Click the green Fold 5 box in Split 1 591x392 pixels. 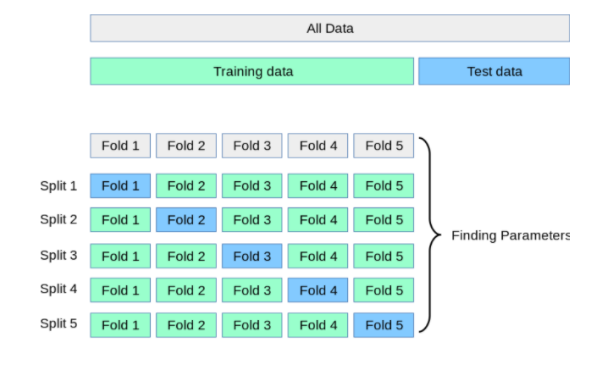[x=384, y=185]
